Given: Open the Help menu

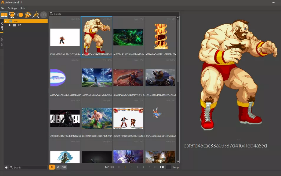Looking at the screenshot, I should point(22,8).
